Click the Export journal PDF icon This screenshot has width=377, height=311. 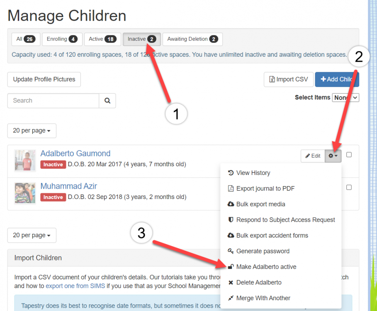click(x=231, y=189)
